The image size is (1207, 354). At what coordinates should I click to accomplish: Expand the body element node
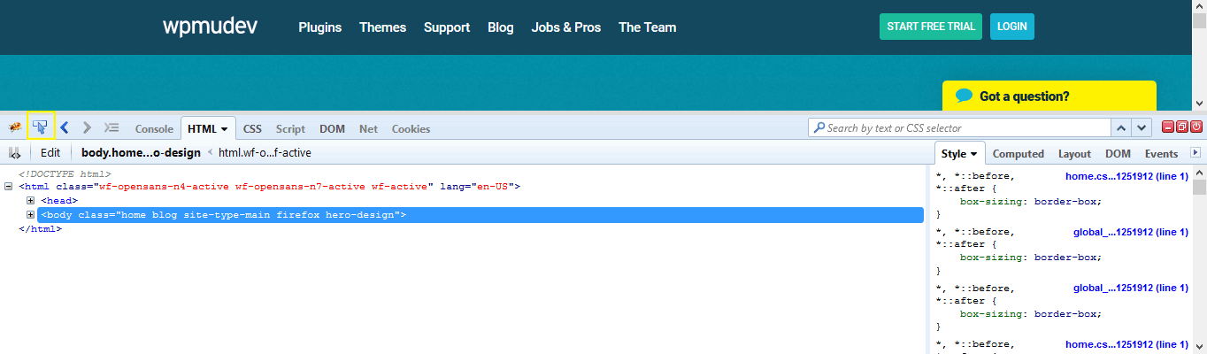(x=30, y=215)
